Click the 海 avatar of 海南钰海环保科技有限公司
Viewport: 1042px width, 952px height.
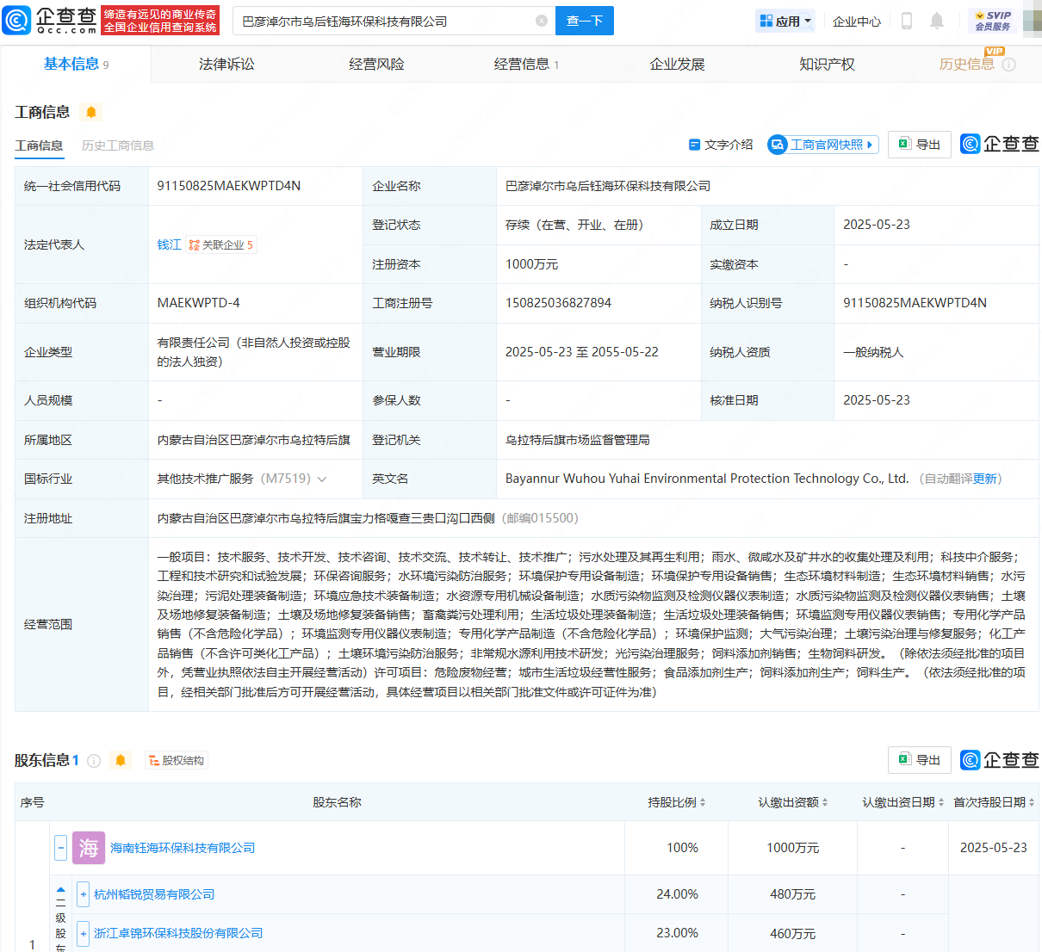[89, 848]
